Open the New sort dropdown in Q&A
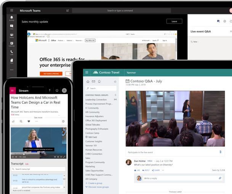232x194 pixels. tap(194, 42)
